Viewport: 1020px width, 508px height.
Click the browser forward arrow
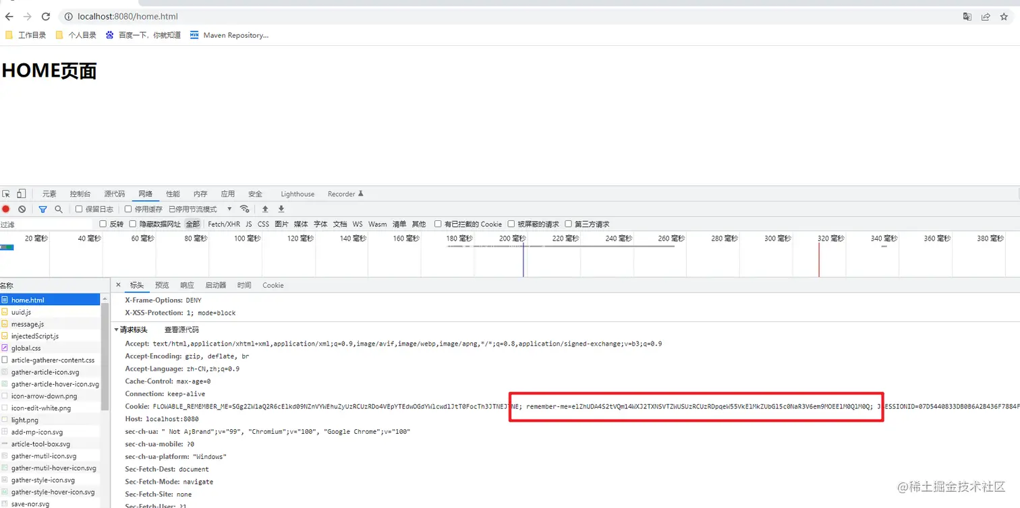pyautogui.click(x=27, y=16)
